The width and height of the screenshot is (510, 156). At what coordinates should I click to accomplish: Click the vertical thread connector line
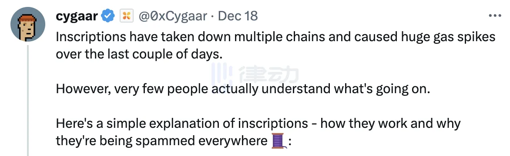[28, 101]
